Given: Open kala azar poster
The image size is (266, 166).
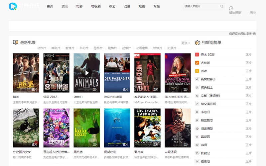Looking at the screenshot, I should 87,128.
